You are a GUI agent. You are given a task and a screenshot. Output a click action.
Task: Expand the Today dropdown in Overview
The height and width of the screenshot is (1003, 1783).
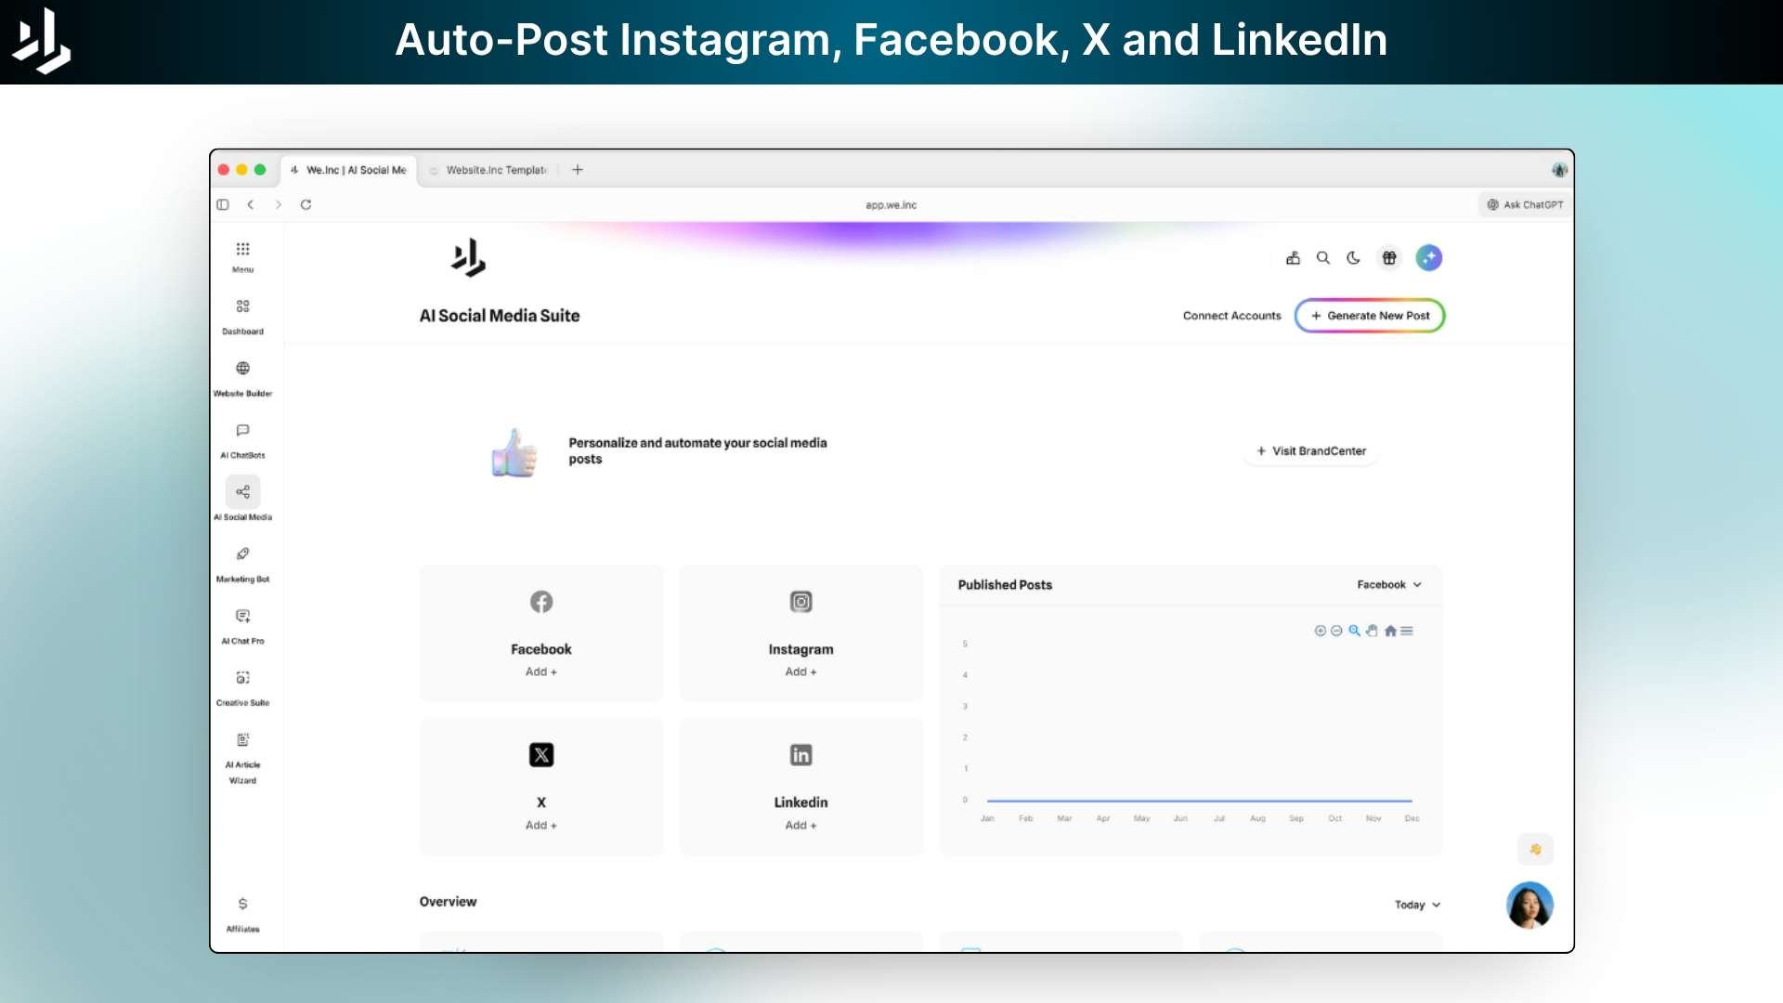1417,905
